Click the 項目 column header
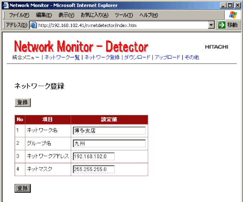This screenshot has height=202, width=243. pyautogui.click(x=48, y=119)
